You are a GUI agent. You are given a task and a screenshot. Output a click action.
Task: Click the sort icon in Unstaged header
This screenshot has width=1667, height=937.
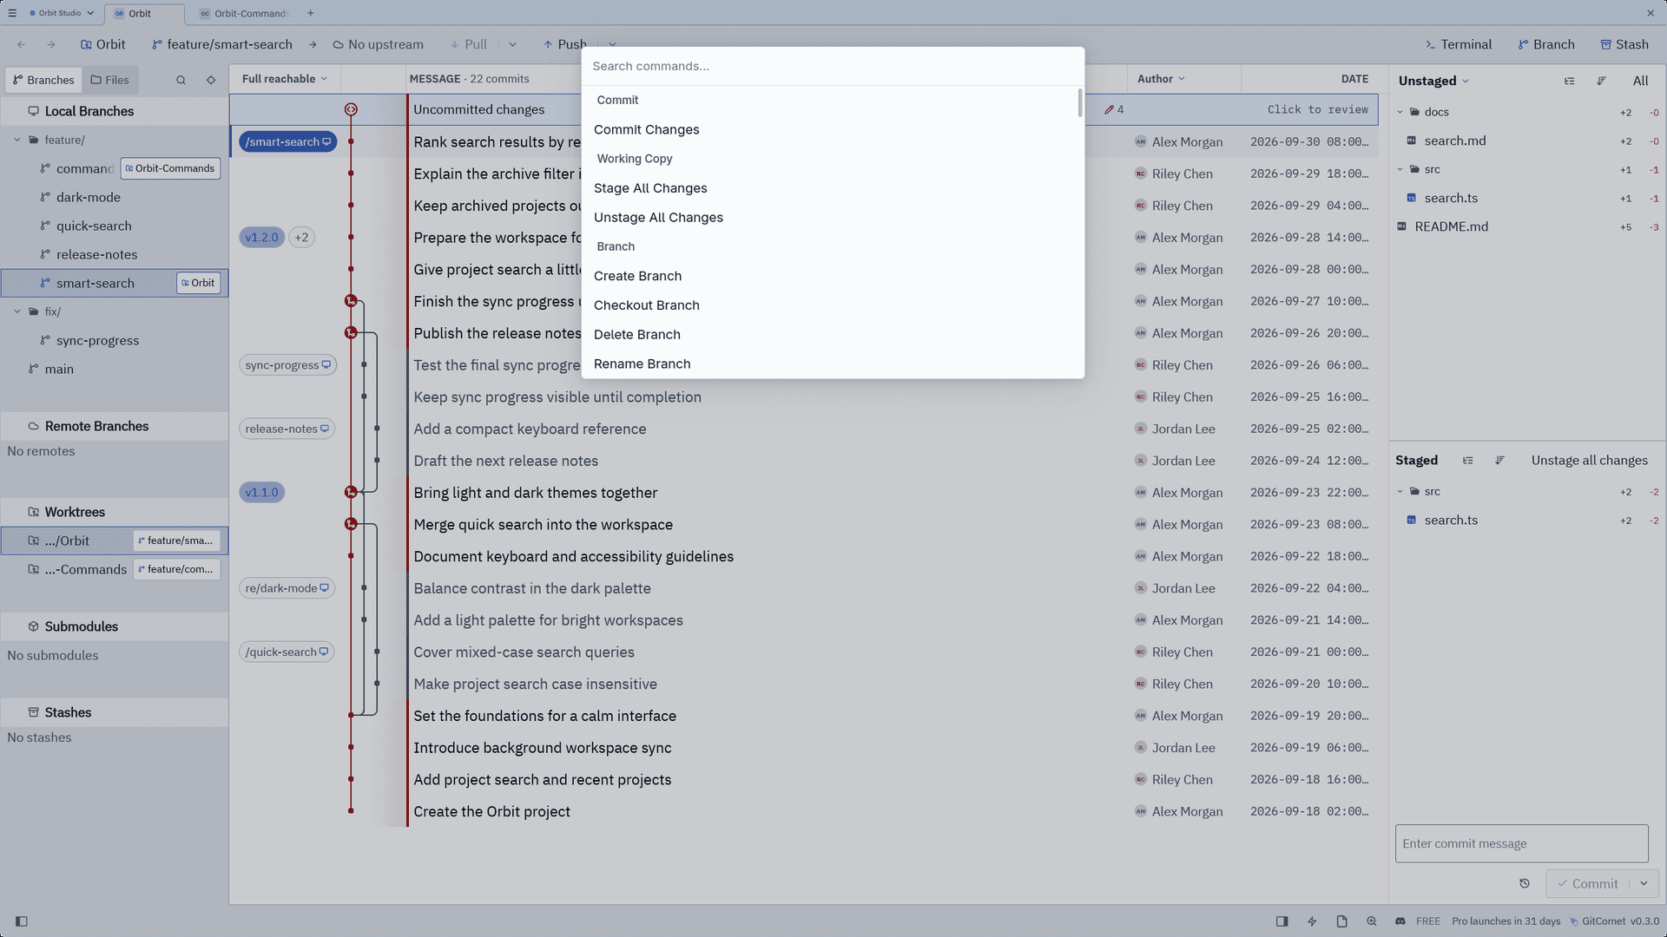[x=1601, y=81]
